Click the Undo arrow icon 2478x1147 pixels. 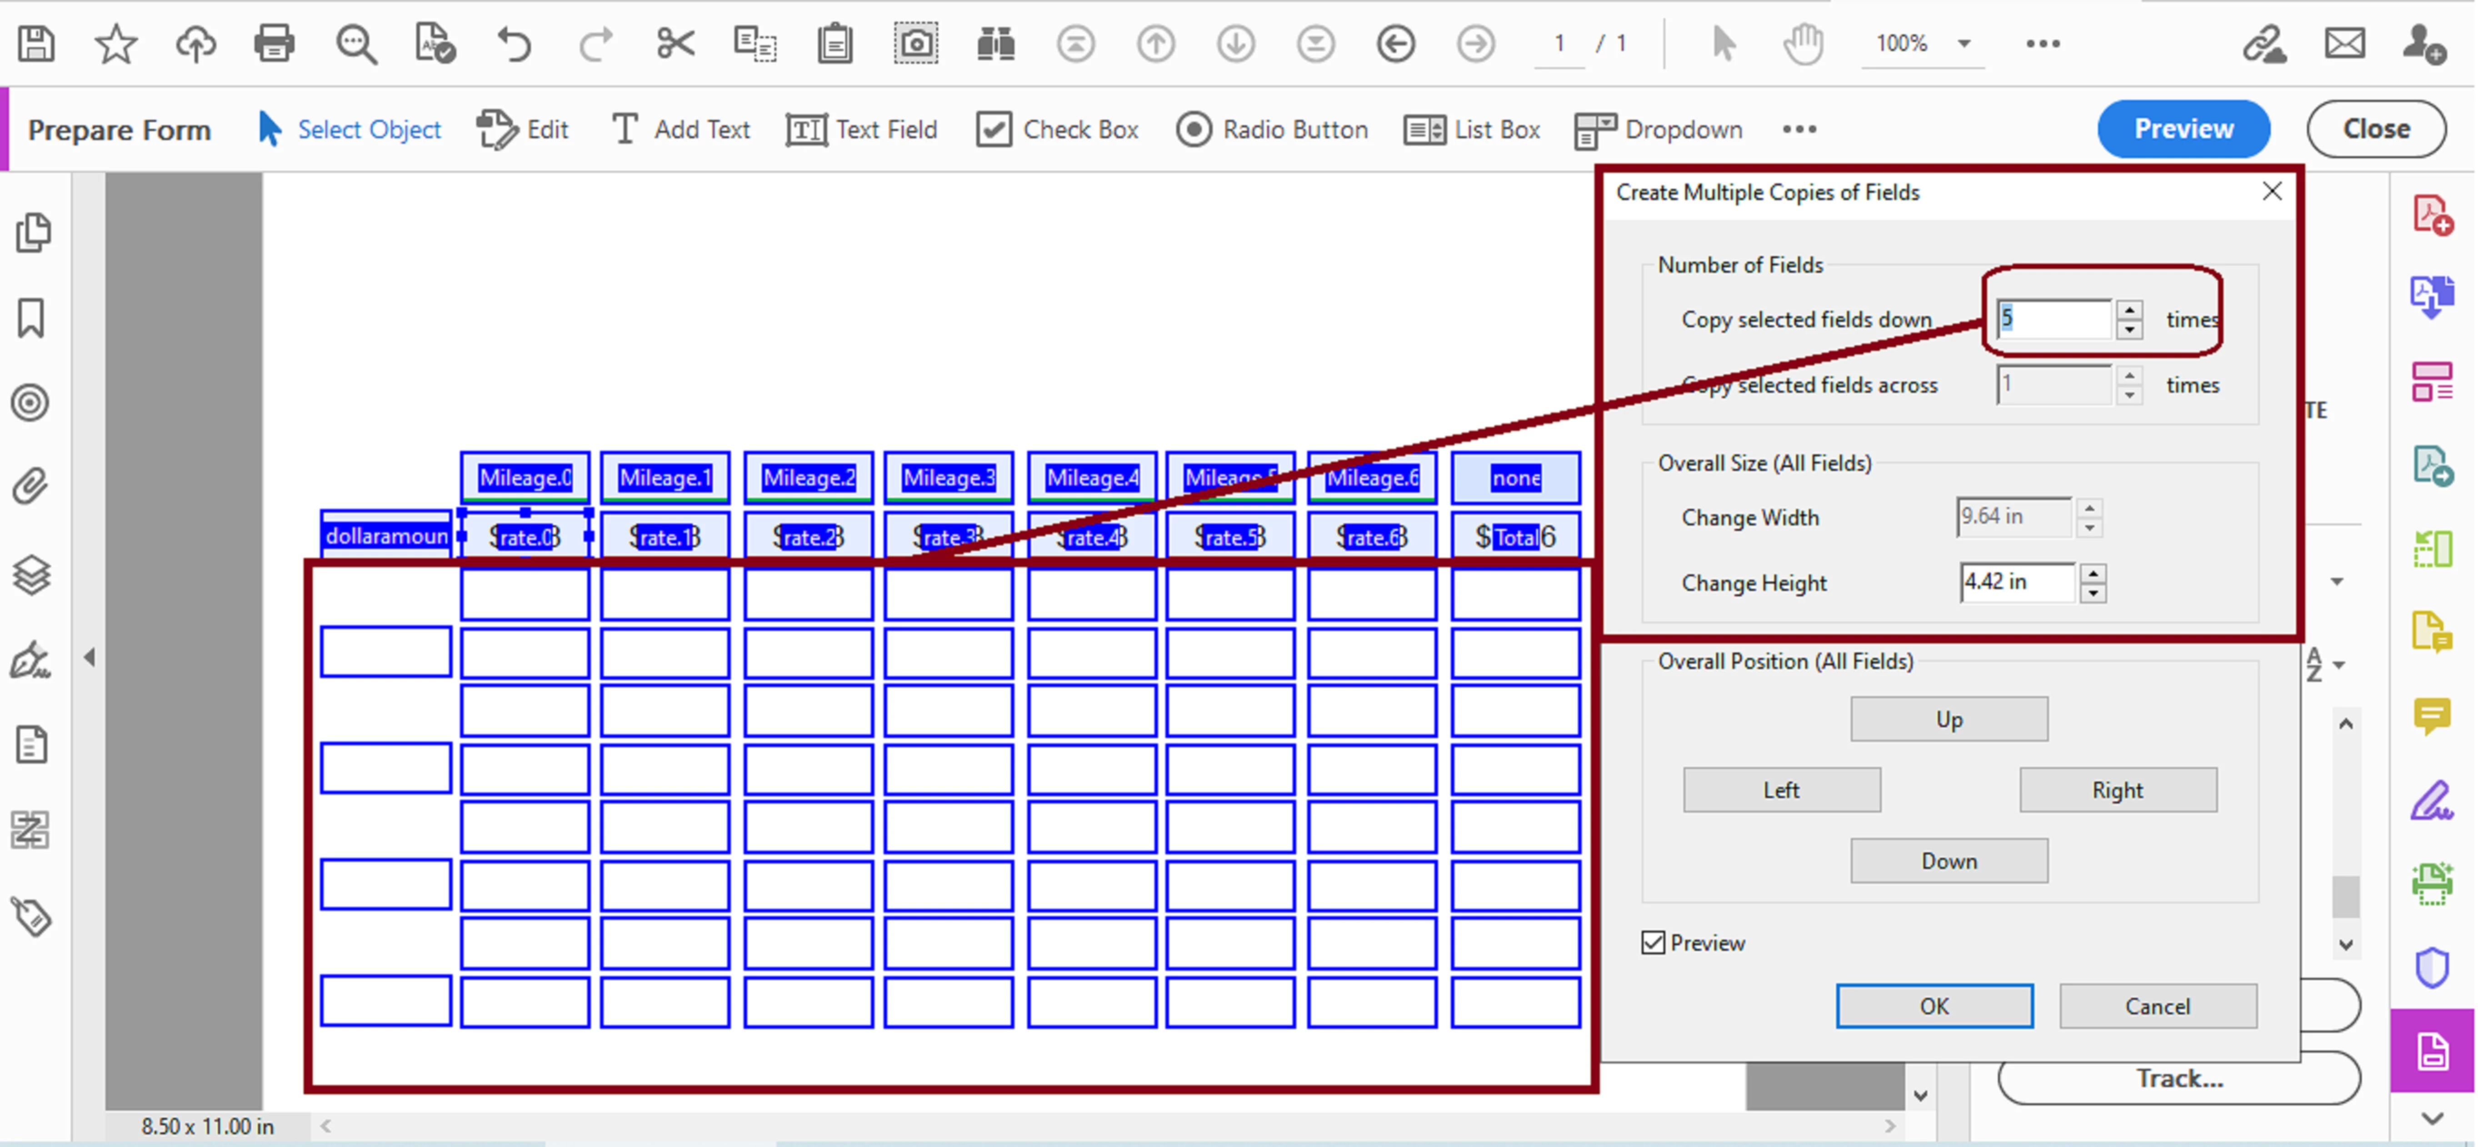(x=515, y=44)
